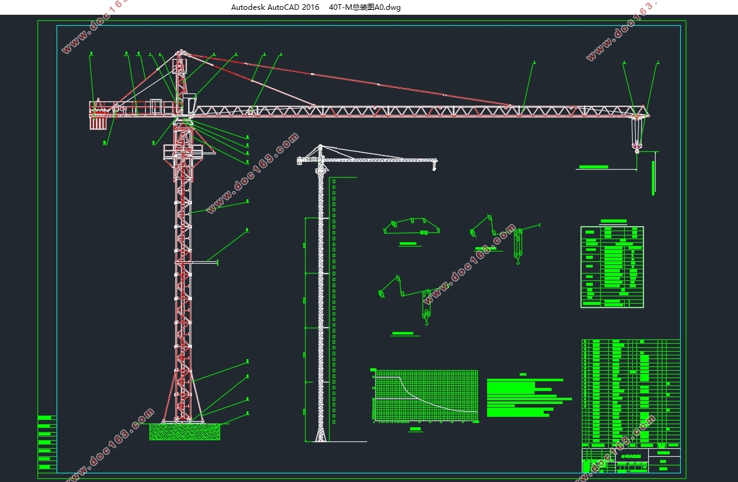This screenshot has width=738, height=482.
Task: Select the tower top apex of the main crane
Action: (180, 54)
